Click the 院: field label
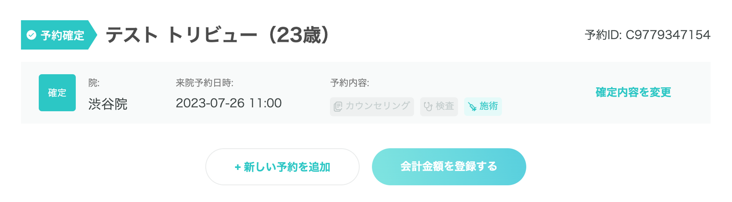This screenshot has height=202, width=732. click(x=94, y=83)
